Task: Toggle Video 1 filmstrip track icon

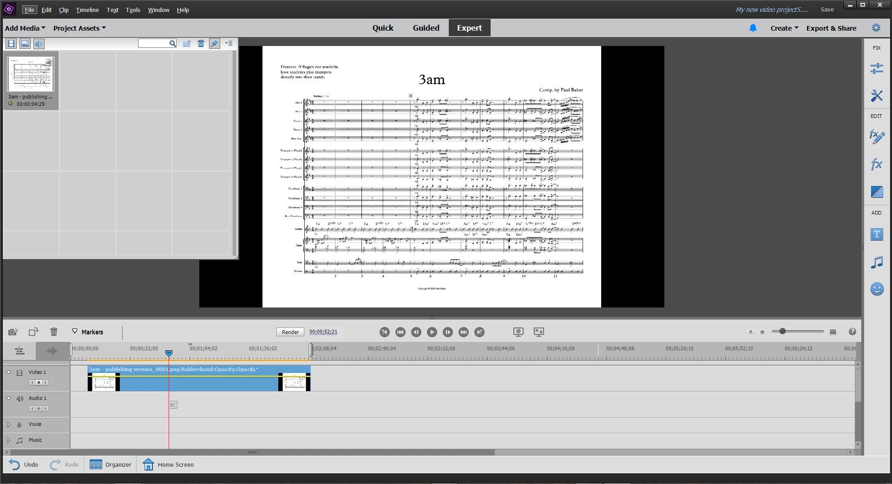Action: (20, 373)
